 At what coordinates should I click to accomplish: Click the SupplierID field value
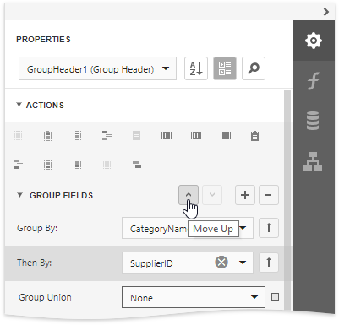point(151,263)
